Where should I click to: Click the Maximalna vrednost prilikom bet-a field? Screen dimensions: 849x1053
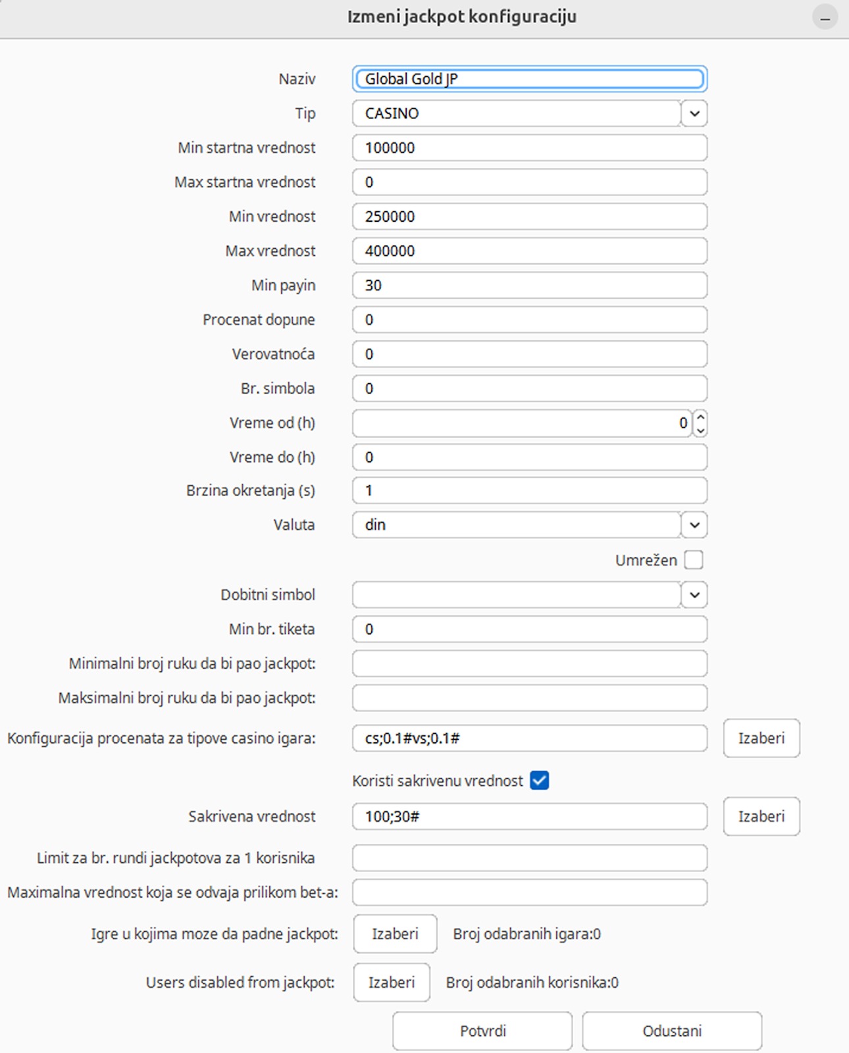click(530, 892)
